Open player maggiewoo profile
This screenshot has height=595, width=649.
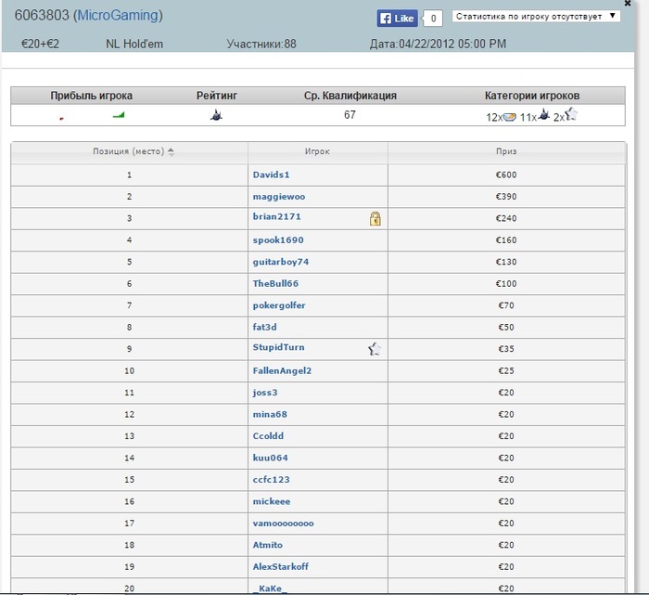(279, 197)
